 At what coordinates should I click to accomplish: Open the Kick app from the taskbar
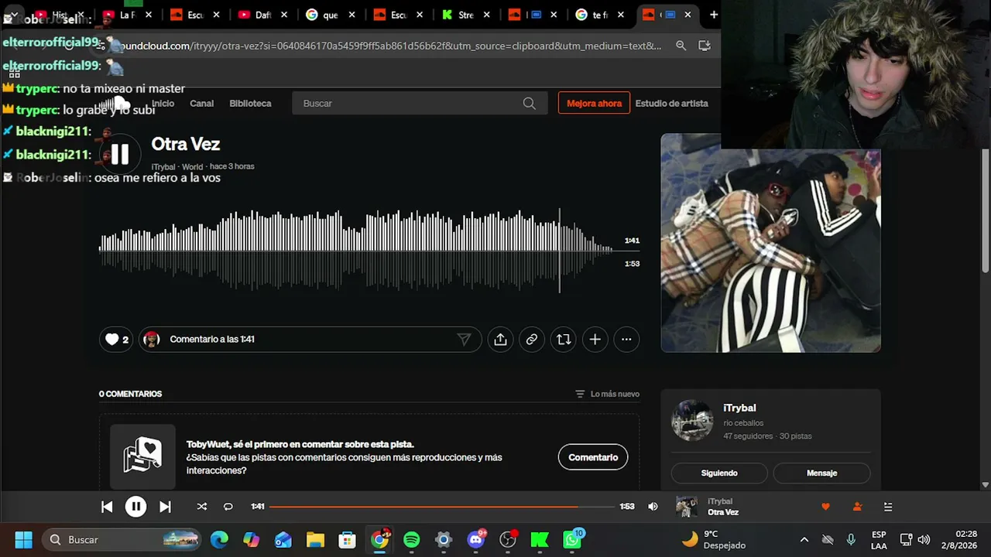[540, 539]
